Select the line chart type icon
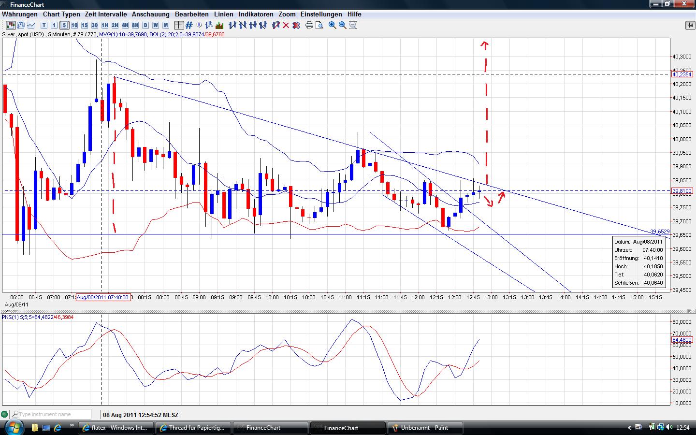 tap(31, 25)
